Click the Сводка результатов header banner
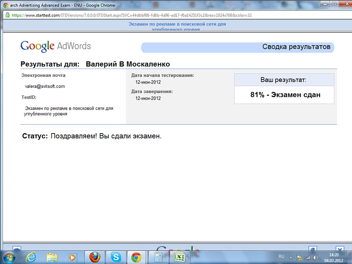 pyautogui.click(x=238, y=47)
